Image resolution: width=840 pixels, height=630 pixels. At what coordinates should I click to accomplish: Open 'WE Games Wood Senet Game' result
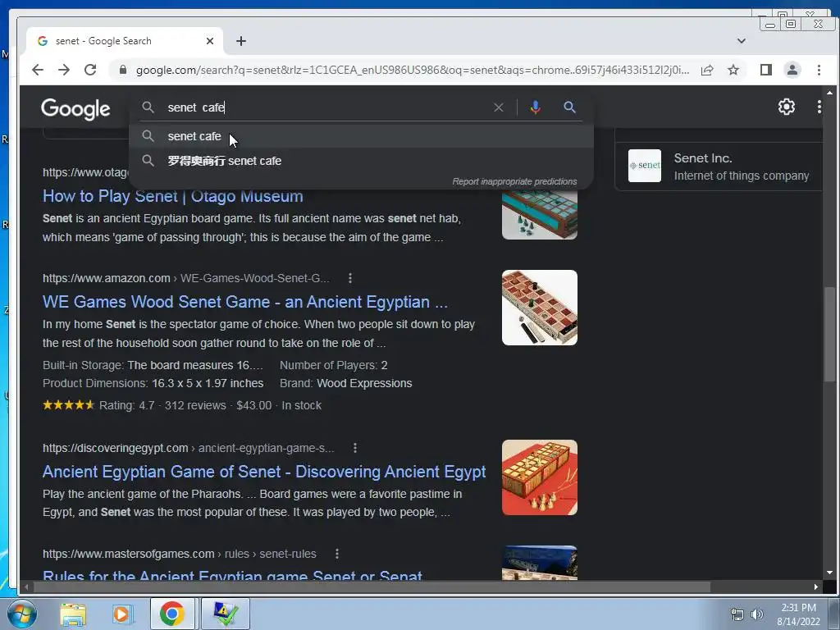coord(244,302)
